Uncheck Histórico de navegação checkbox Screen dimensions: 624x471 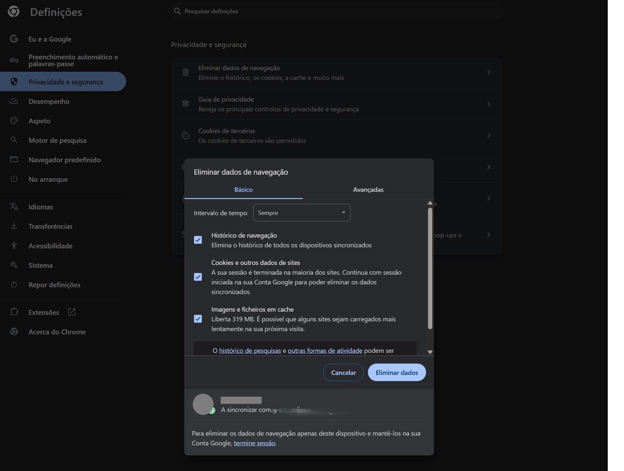point(198,240)
